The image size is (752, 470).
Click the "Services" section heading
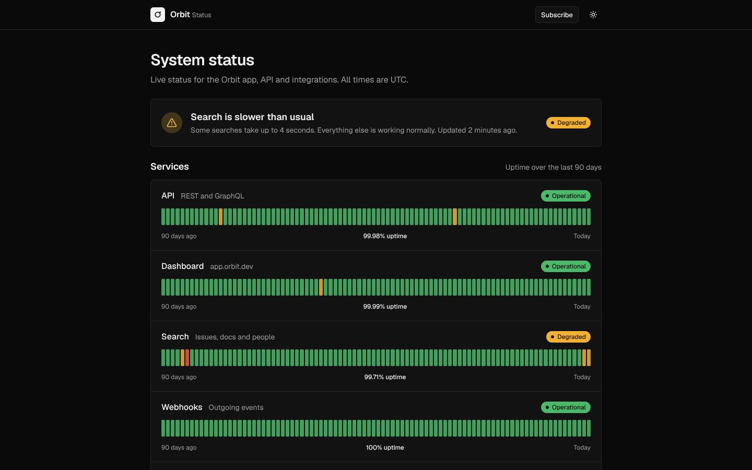[x=170, y=167]
